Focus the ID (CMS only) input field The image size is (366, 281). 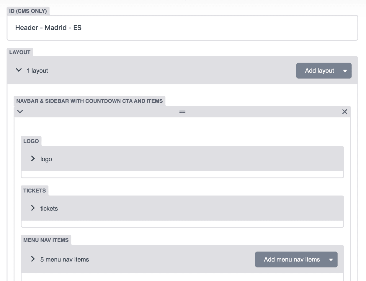coord(182,28)
